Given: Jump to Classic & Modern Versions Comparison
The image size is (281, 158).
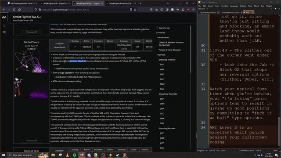Looking at the screenshot, I should 171,44.
